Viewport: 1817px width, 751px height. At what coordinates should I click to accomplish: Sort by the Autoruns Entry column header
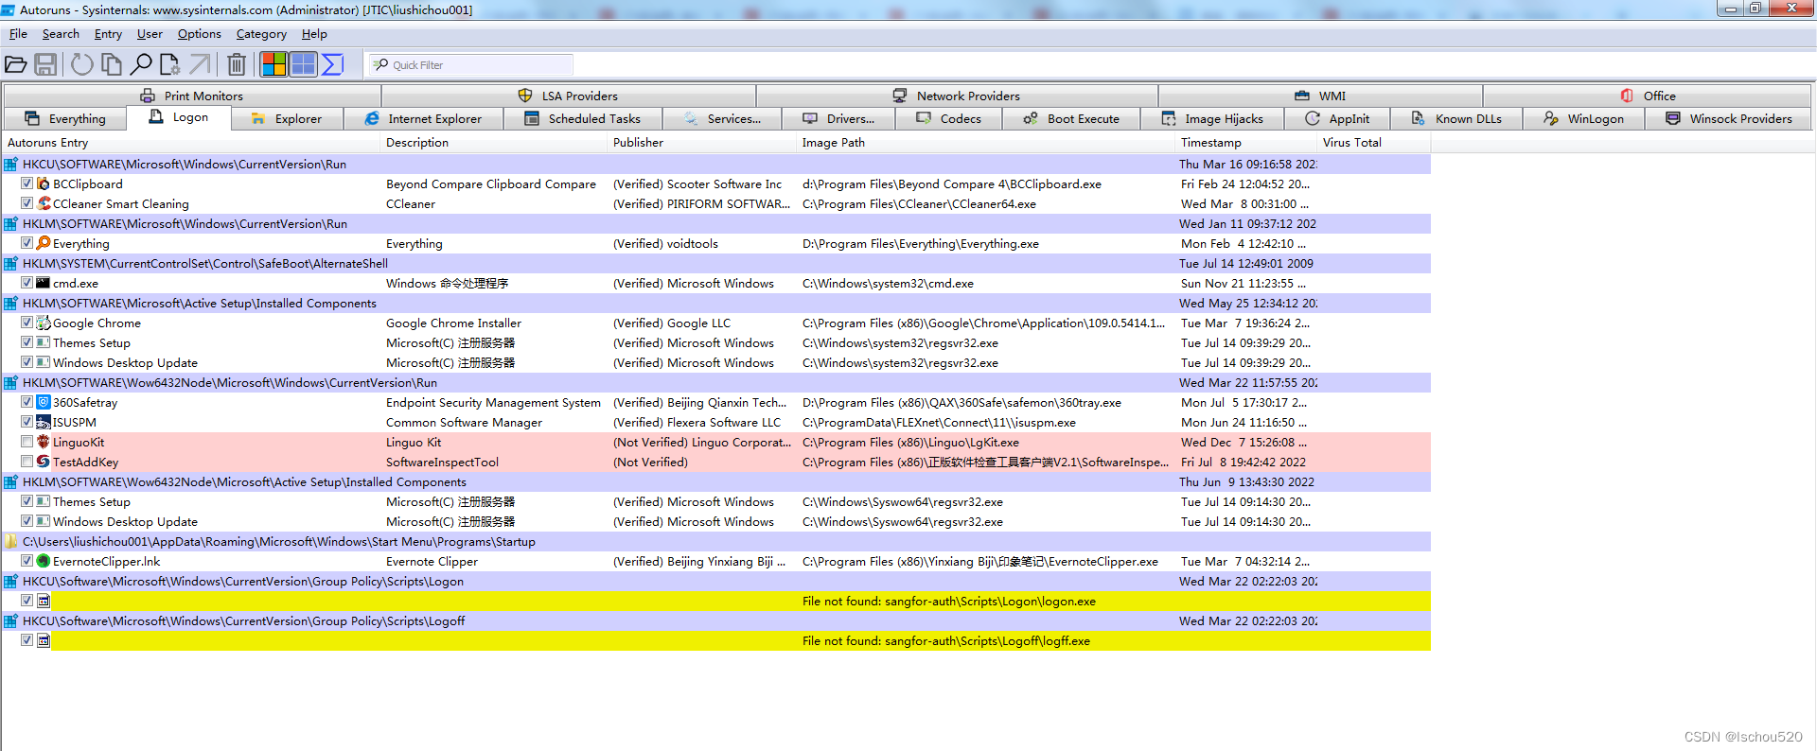click(191, 143)
